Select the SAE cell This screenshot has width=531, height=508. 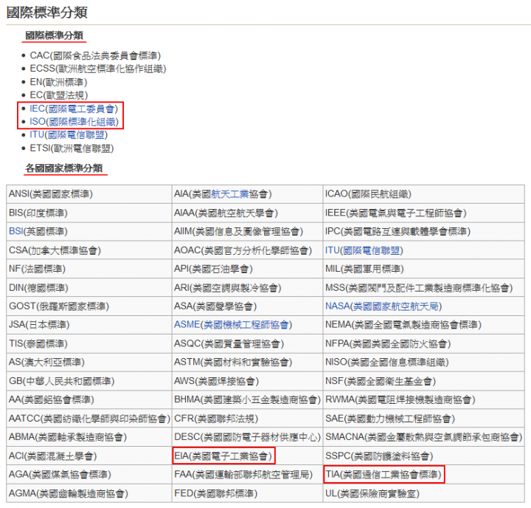coord(424,419)
